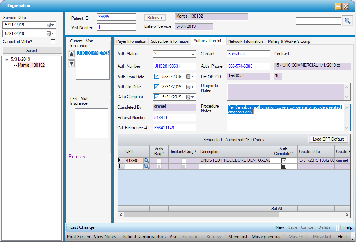
Task: Open the Auth Status dropdown
Action: [x=193, y=54]
